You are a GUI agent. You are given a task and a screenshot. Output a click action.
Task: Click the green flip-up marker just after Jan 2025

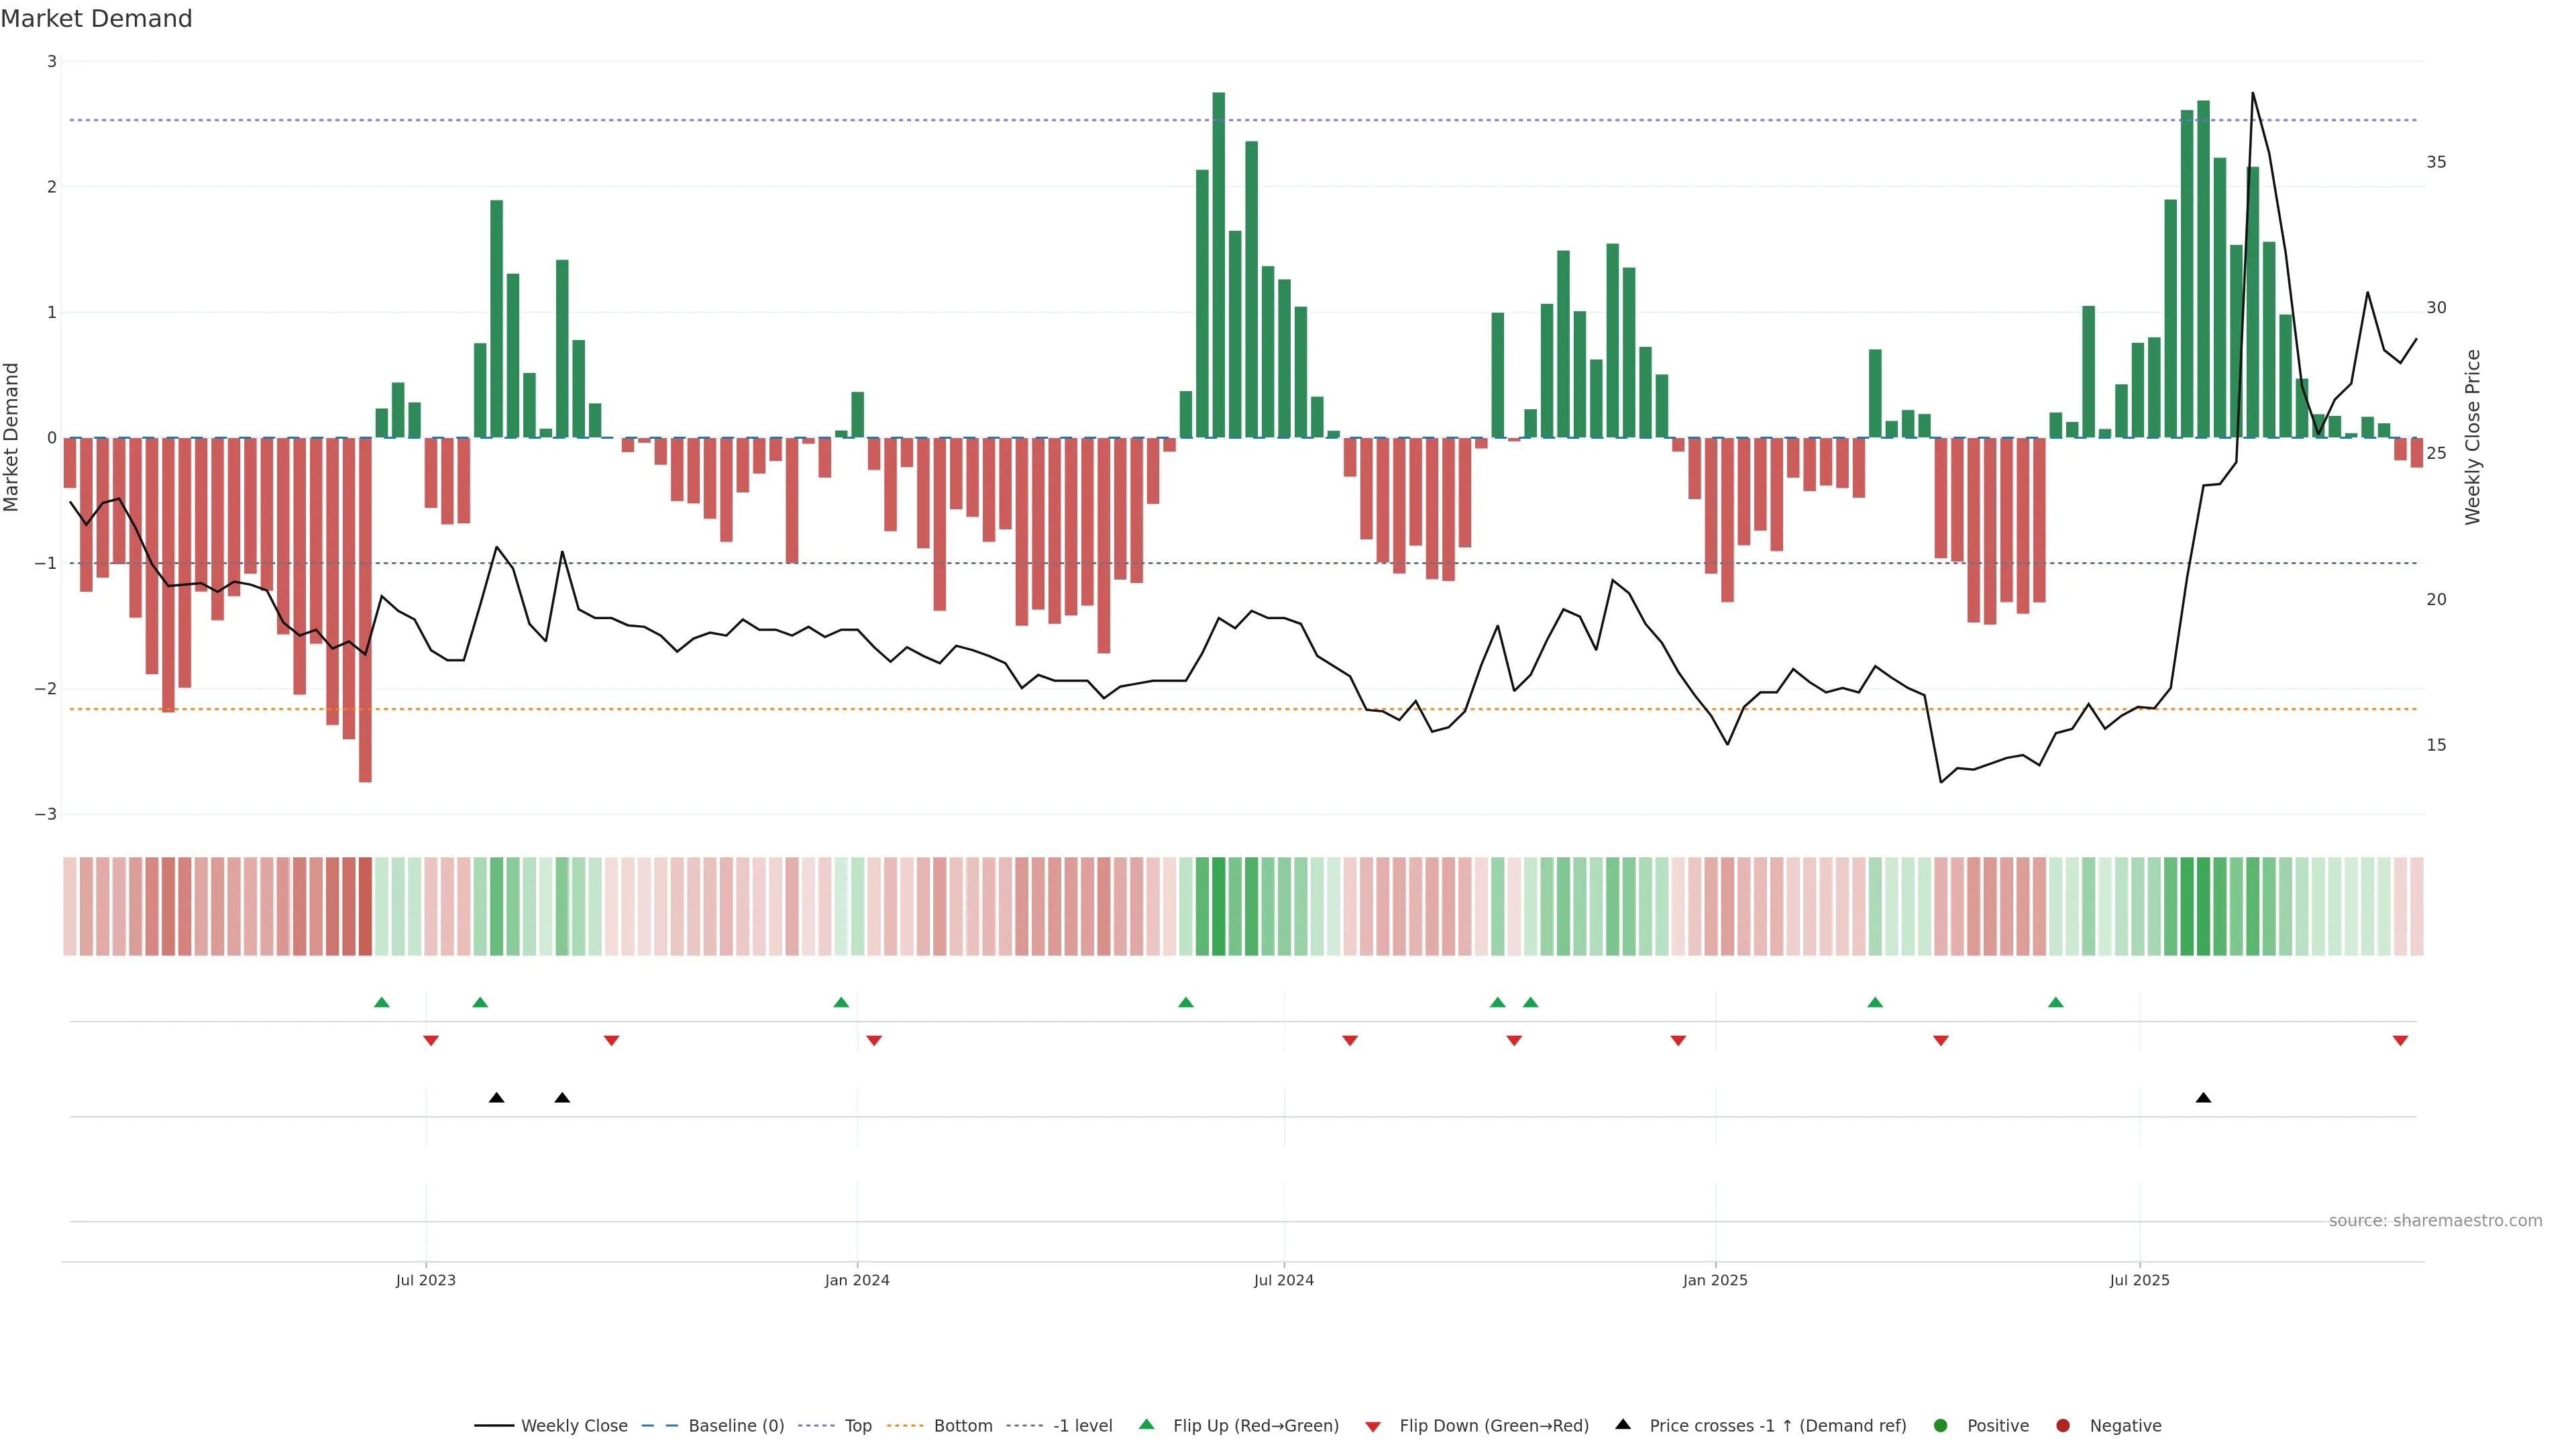pyautogui.click(x=1875, y=1002)
